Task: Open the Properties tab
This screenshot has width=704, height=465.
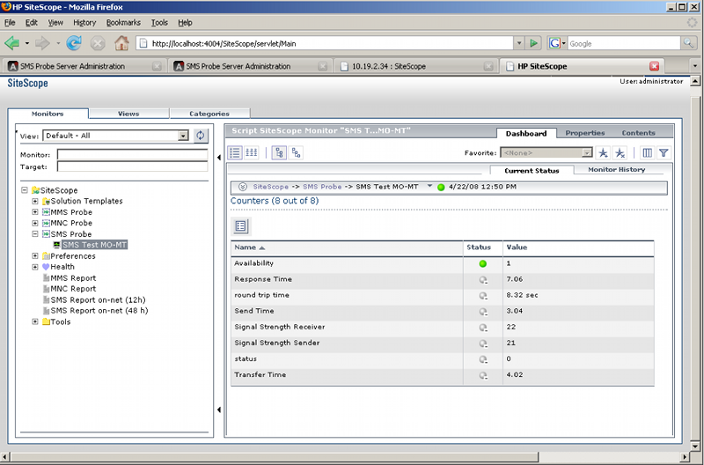Action: click(x=585, y=133)
